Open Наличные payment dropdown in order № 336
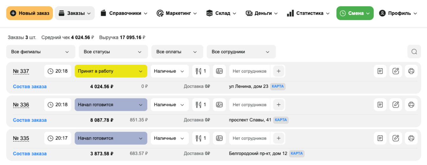Screen dimensions: 427x165 pos(170,105)
